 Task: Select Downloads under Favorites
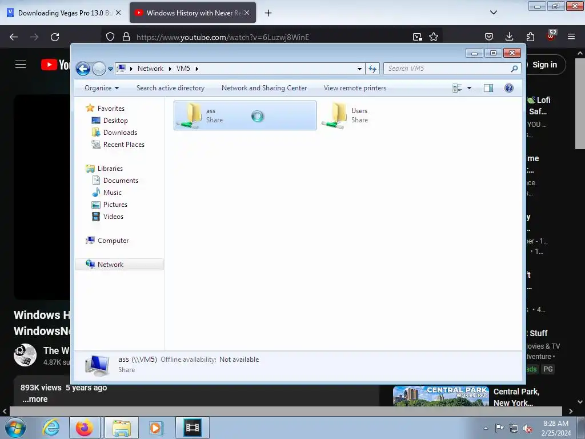[x=120, y=133]
